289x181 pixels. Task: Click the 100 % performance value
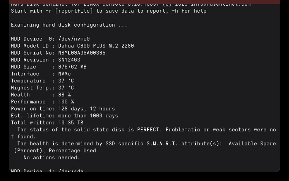66,102
